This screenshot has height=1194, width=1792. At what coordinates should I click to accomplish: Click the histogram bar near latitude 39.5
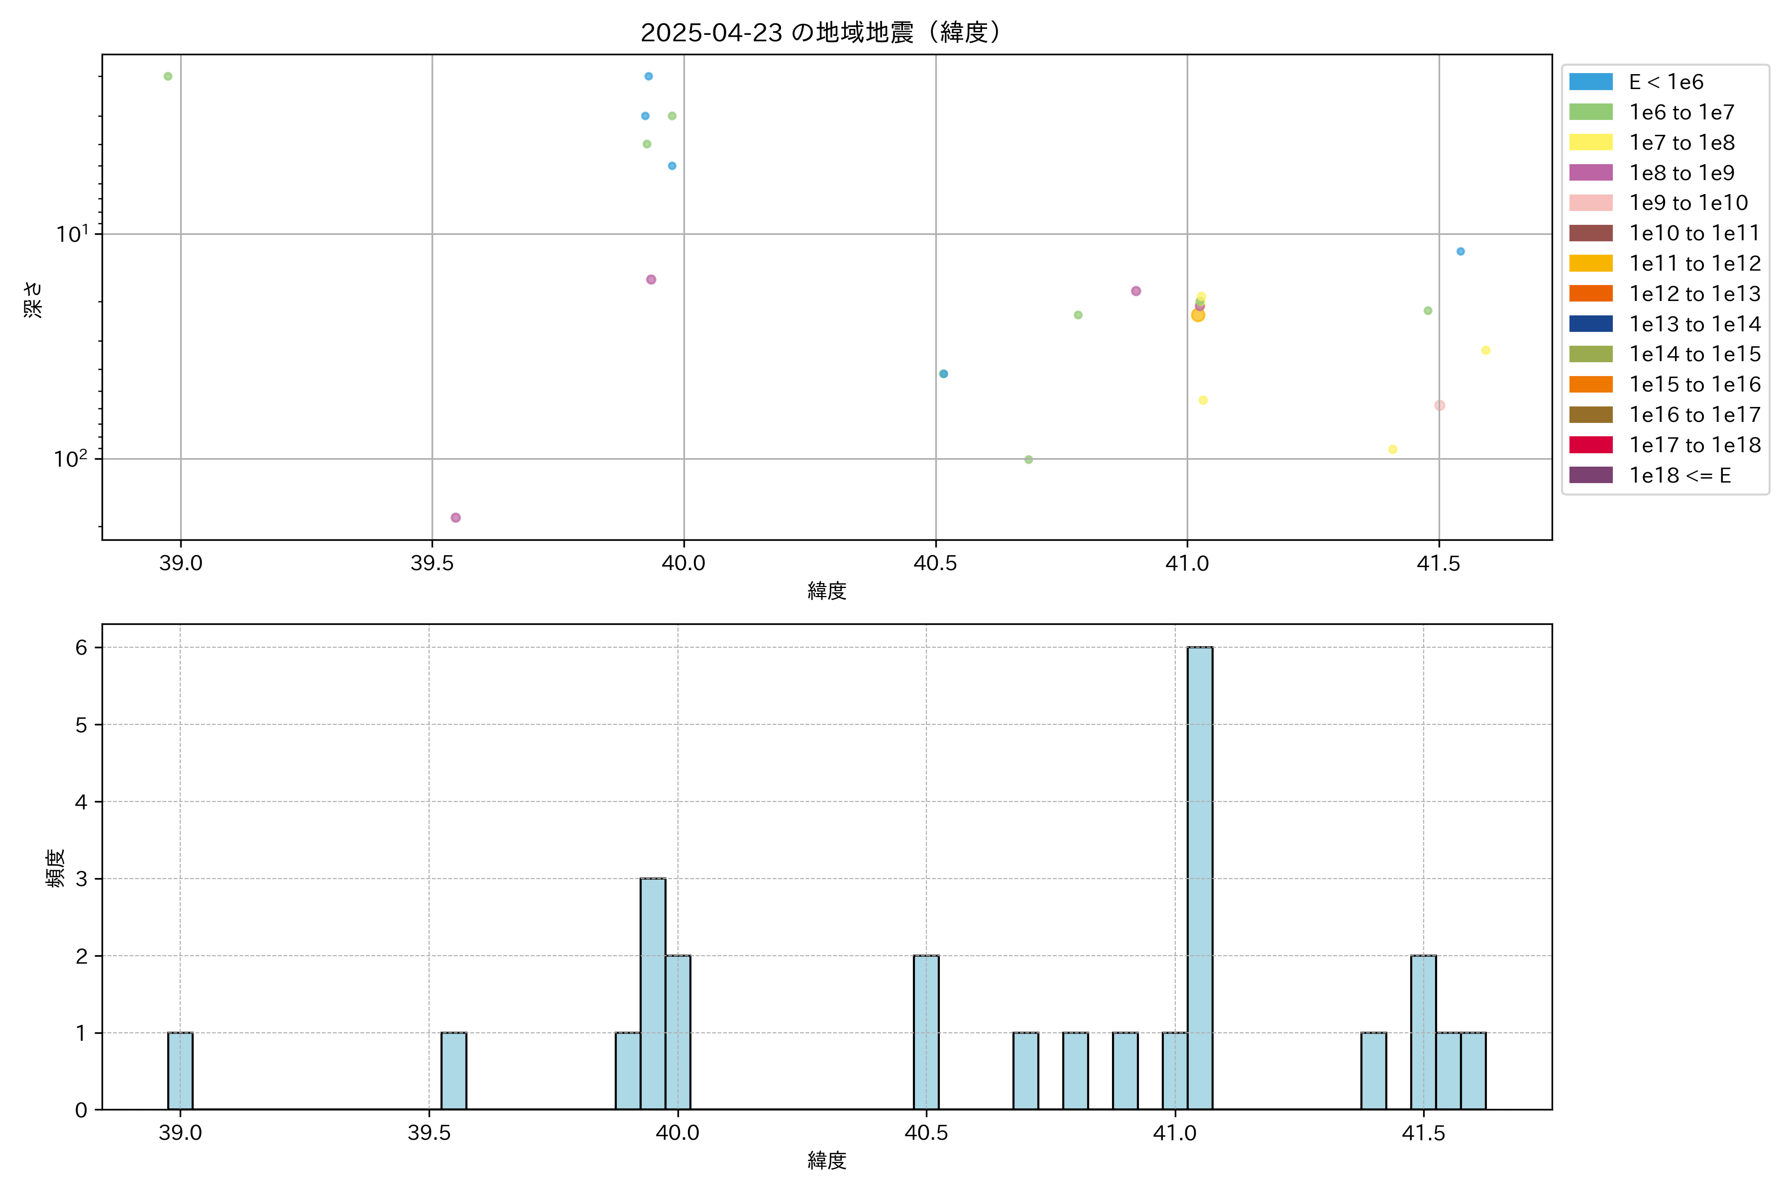click(453, 1071)
